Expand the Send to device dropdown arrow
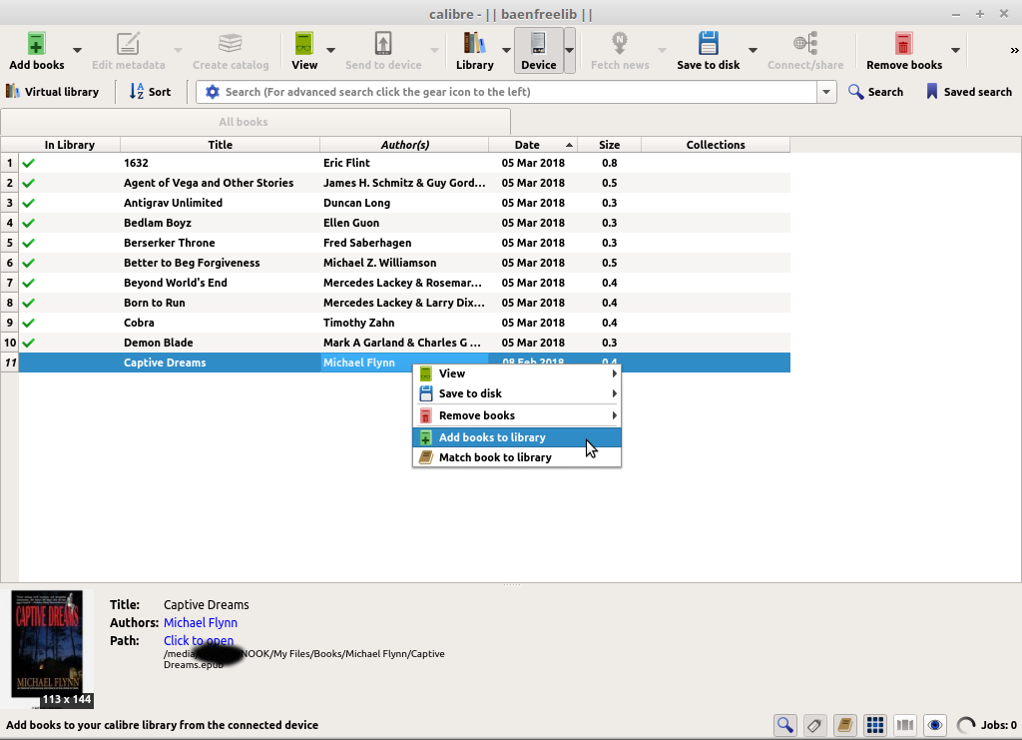 435,50
